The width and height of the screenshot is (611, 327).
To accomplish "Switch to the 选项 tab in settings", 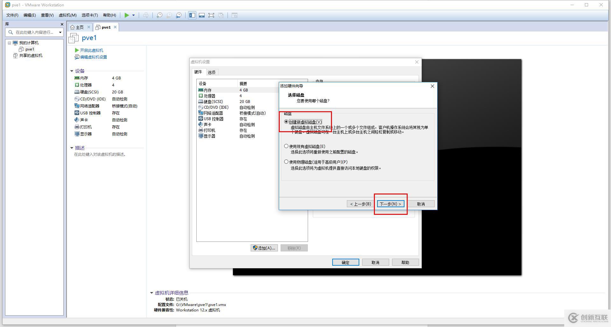I will [211, 72].
